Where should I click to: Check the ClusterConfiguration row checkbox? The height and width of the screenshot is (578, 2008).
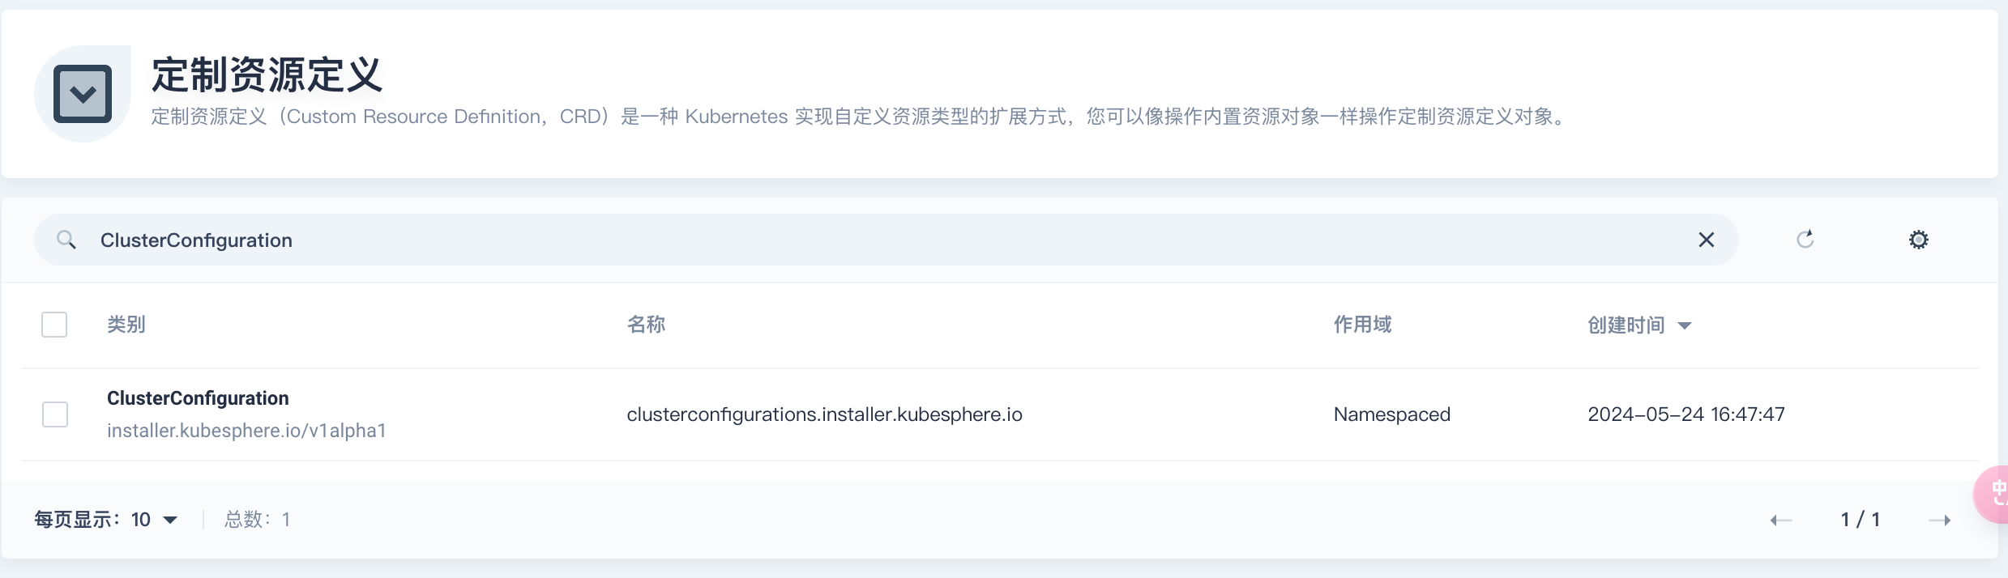55,414
